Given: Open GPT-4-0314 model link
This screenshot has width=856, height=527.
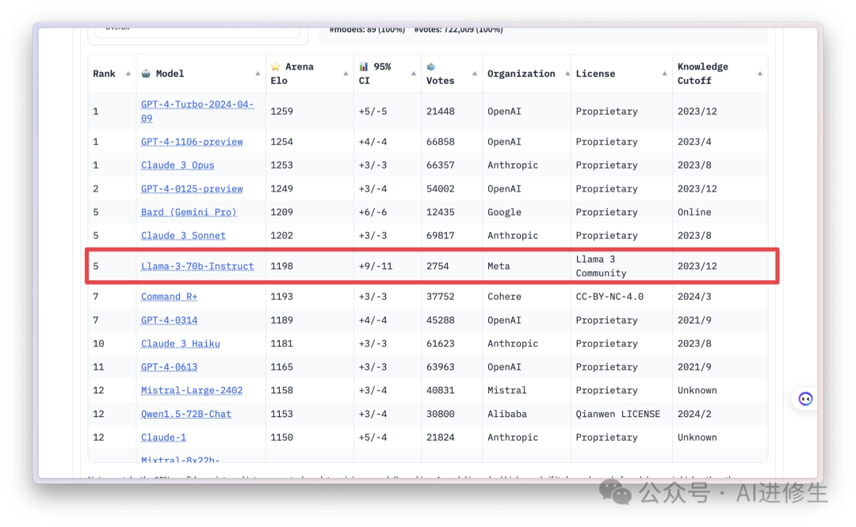Looking at the screenshot, I should pyautogui.click(x=170, y=320).
